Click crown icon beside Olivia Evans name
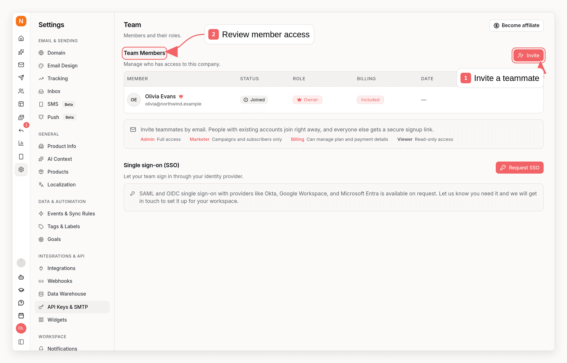The height and width of the screenshot is (363, 567). point(181,96)
